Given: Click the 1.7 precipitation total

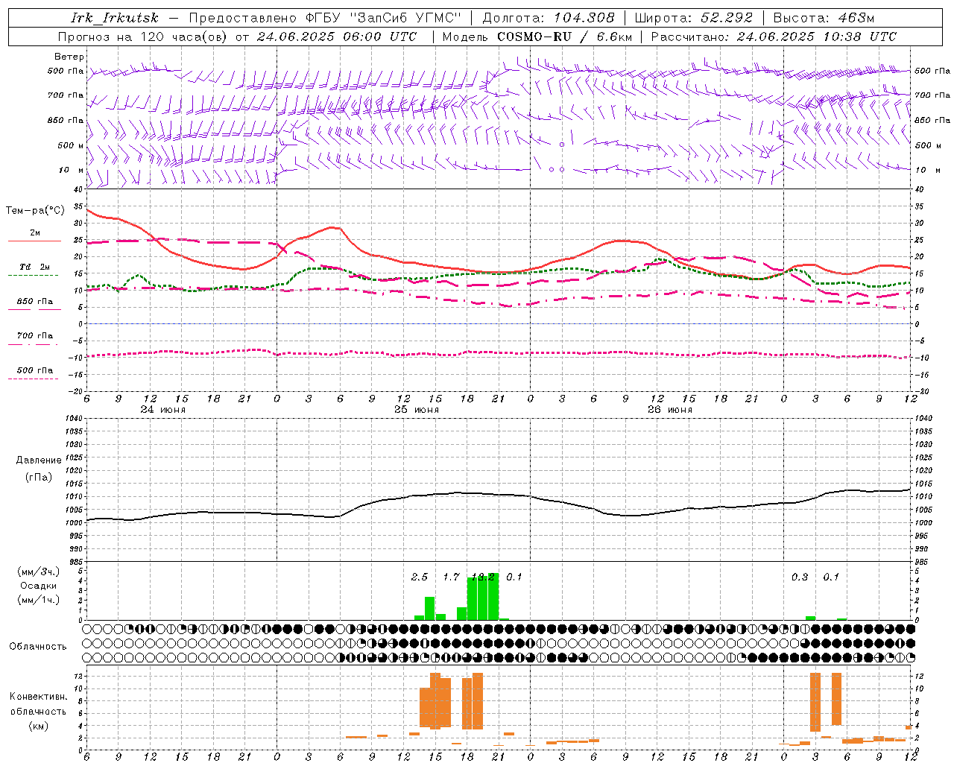Looking at the screenshot, I should 451,577.
